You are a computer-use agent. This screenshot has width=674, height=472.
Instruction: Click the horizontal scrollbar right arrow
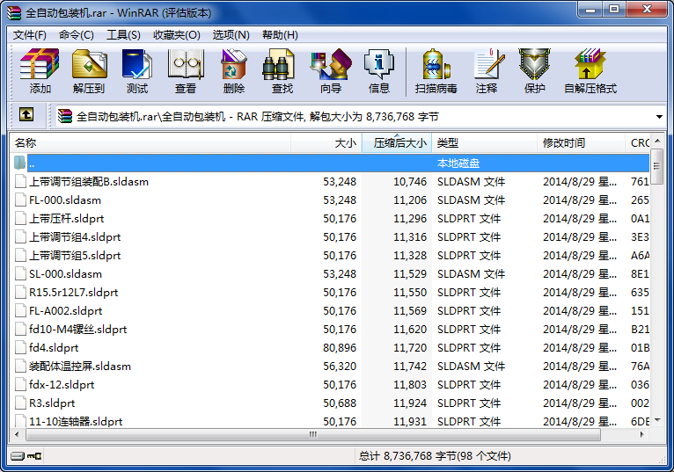click(x=642, y=434)
